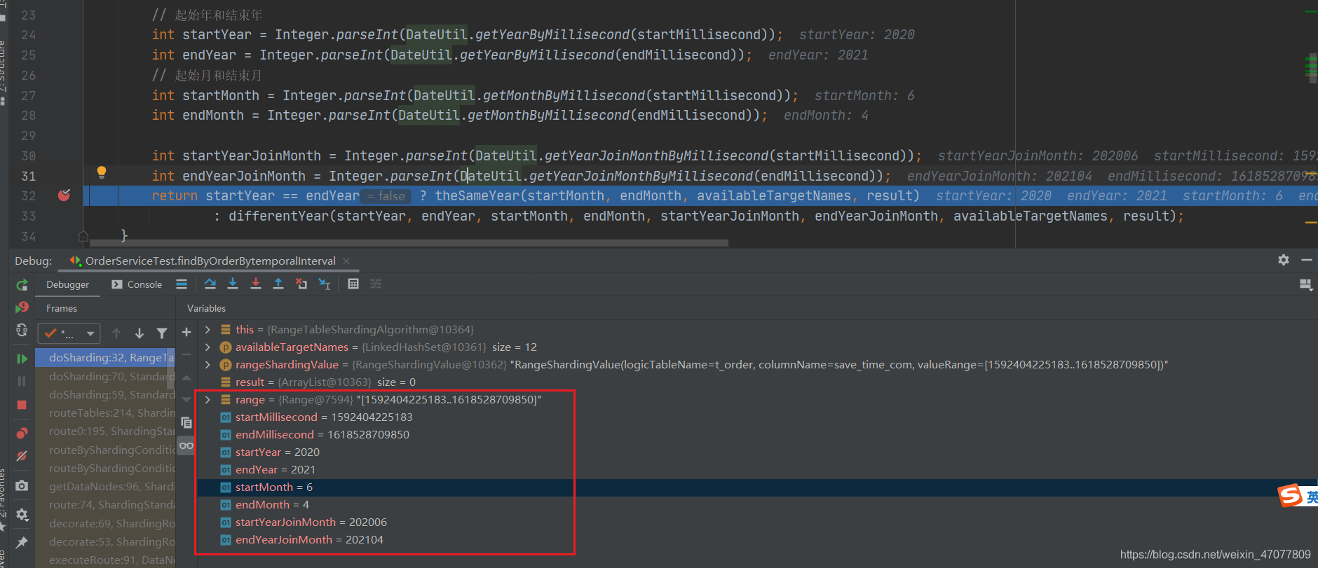Image resolution: width=1318 pixels, height=568 pixels.
Task: Click the rerun failed tests icon
Action: pos(22,307)
